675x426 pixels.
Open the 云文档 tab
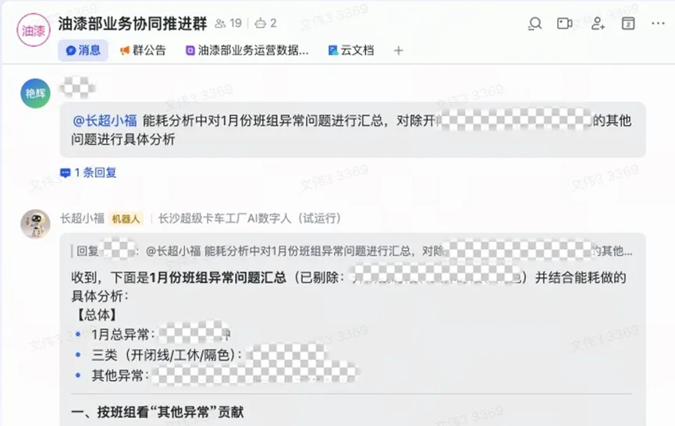click(351, 51)
